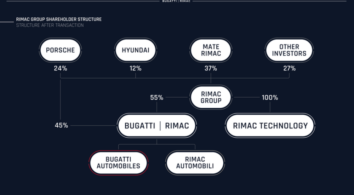Click the 100% ownership label
This screenshot has width=354, height=195.
270,98
